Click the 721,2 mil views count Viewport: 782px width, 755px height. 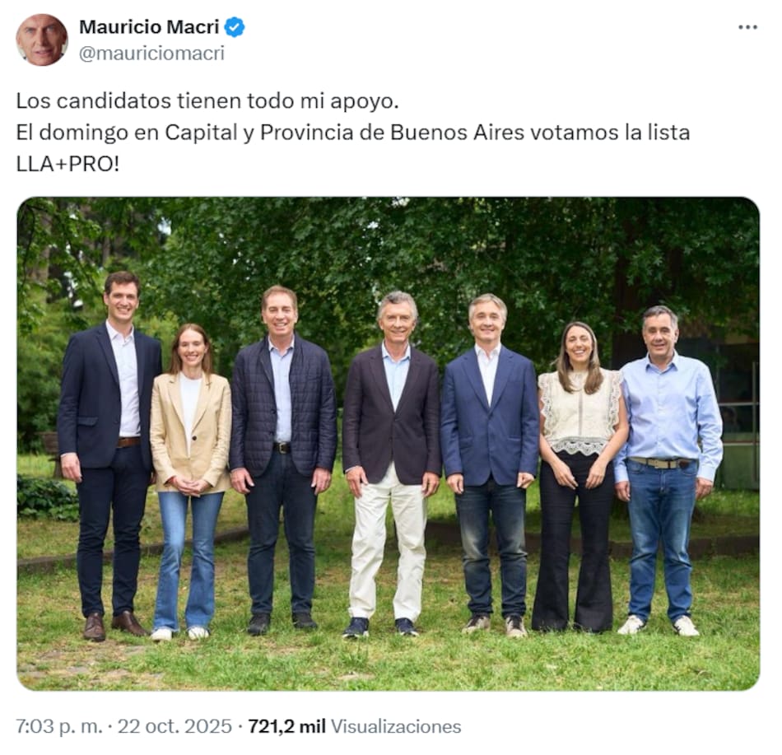tap(286, 726)
